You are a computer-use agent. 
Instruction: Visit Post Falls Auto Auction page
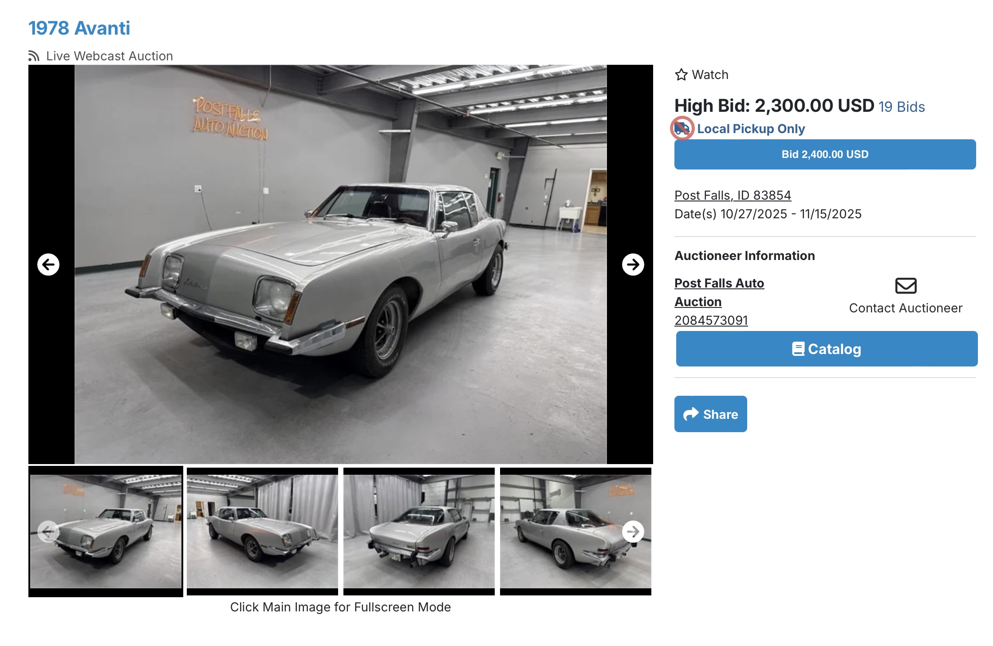[719, 292]
